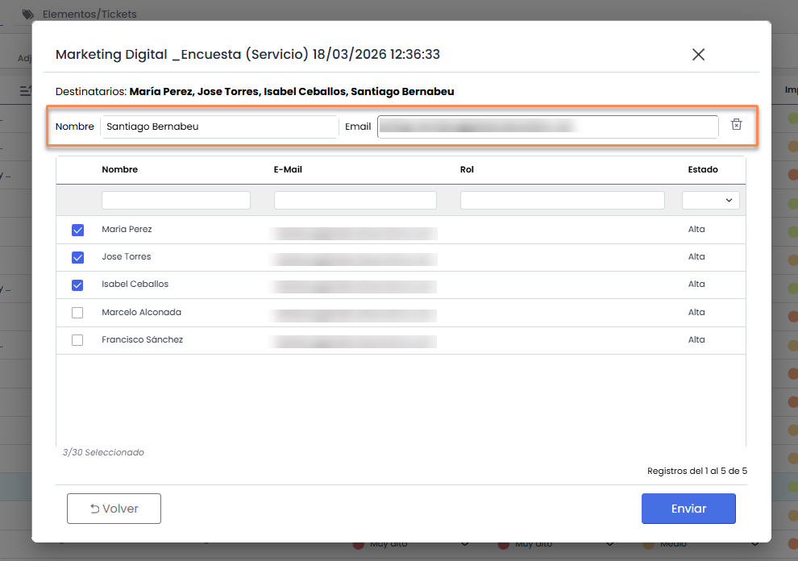Focus the Rol column filter field
Viewport: 798px width, 561px height.
pos(562,200)
